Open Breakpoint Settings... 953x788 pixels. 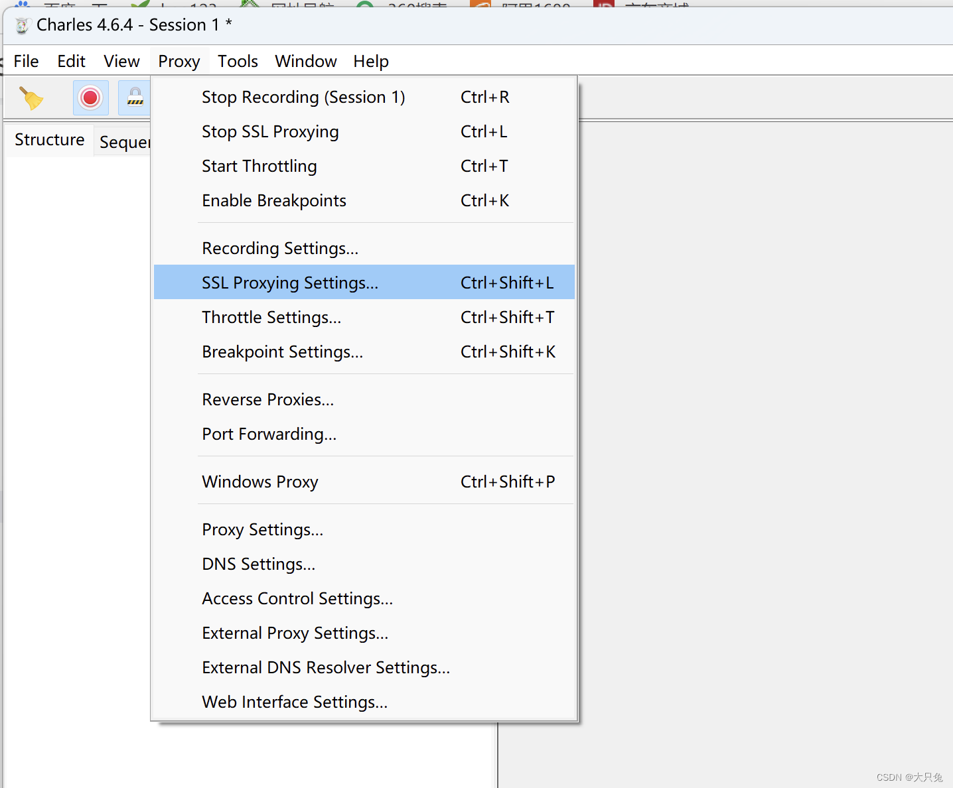(x=364, y=352)
